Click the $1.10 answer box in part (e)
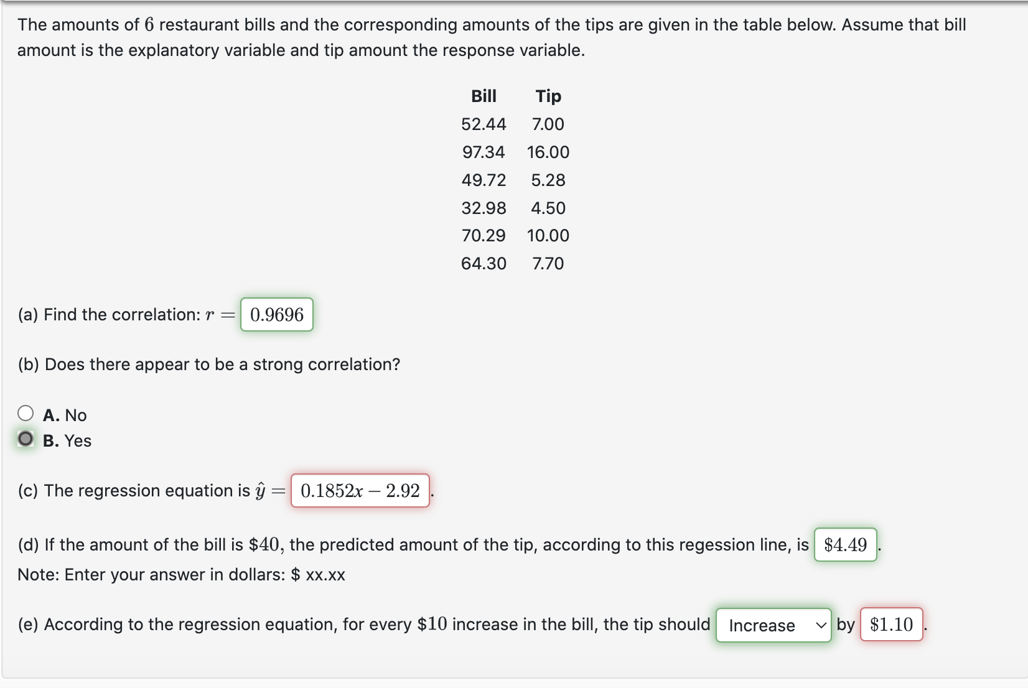Image resolution: width=1028 pixels, height=688 pixels. [892, 624]
